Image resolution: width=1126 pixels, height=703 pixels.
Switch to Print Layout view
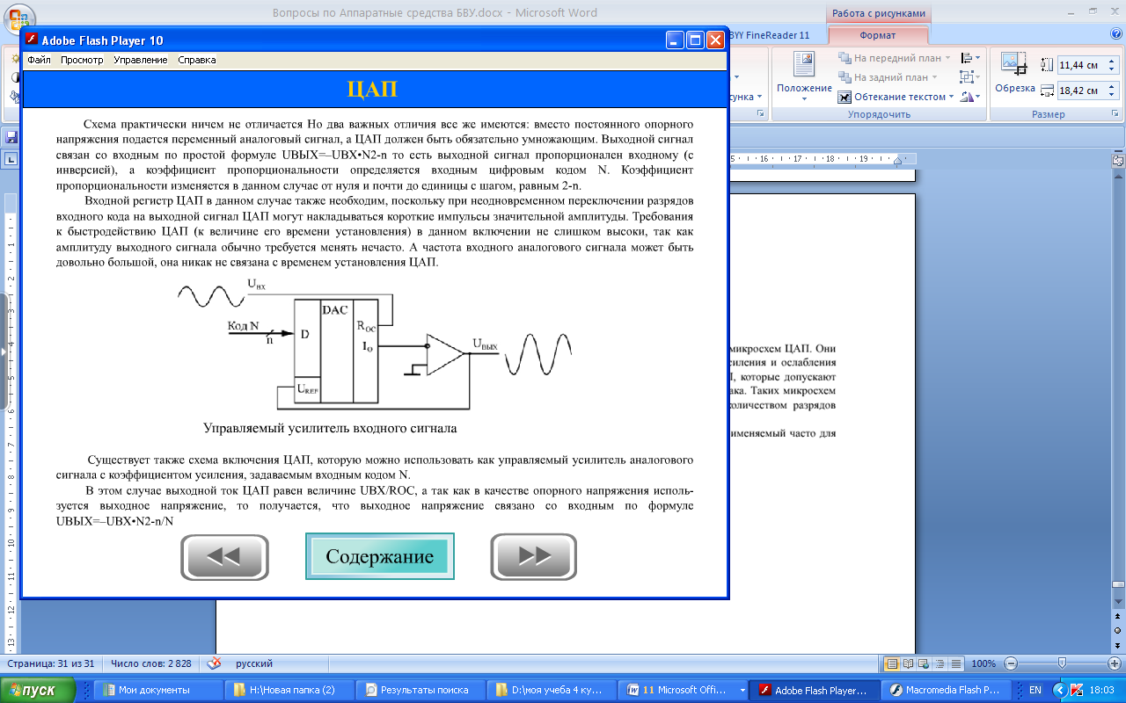892,663
